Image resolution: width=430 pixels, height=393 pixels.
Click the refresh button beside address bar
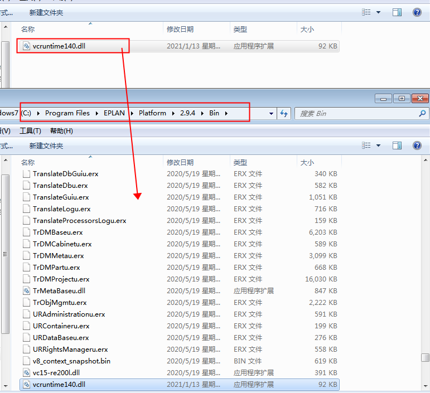point(284,113)
